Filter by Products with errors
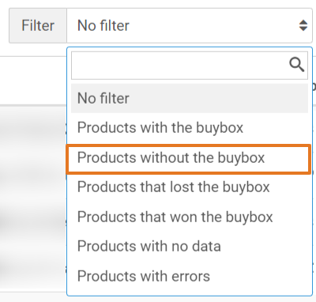The width and height of the screenshot is (316, 302). [x=190, y=276]
